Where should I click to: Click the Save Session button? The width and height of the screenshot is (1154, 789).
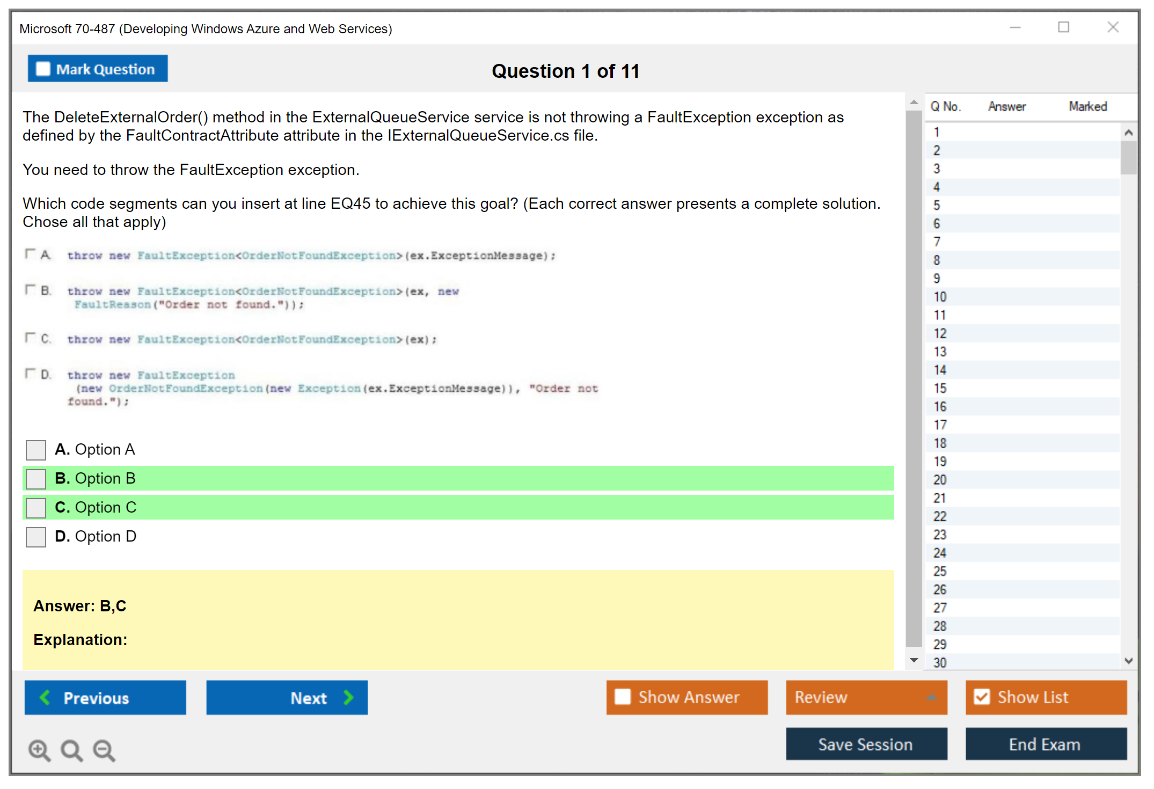(x=866, y=744)
